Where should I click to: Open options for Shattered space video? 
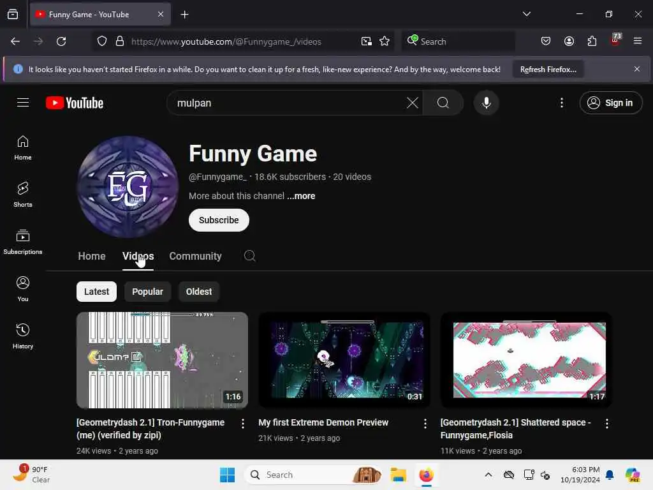point(607,424)
